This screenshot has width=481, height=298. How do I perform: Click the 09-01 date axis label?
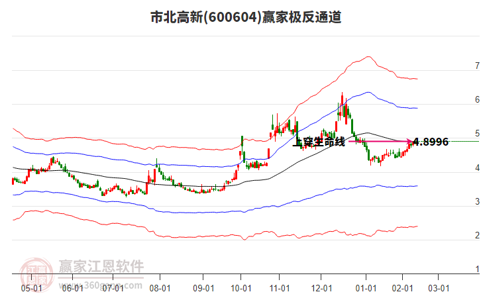[203, 289]
